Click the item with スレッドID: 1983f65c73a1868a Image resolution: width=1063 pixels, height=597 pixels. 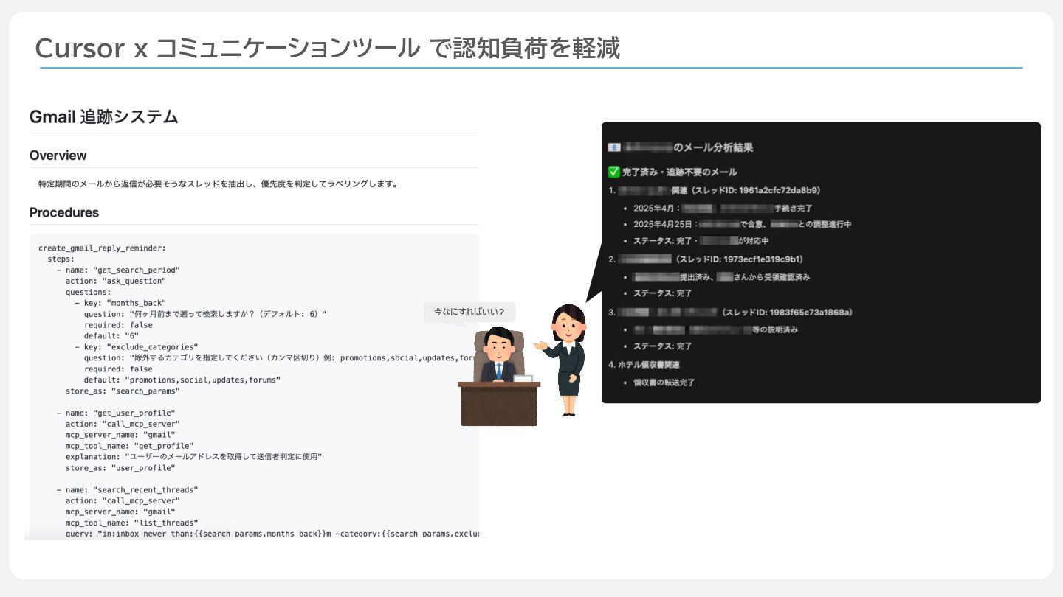click(731, 313)
